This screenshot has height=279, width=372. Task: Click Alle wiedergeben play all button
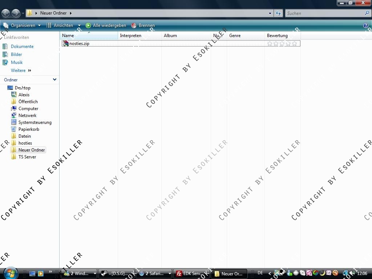tap(106, 25)
